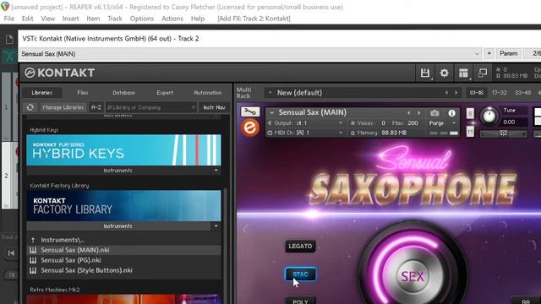Image resolution: width=541 pixels, height=304 pixels.
Task: Toggle Kontakt minimized view icon
Action: click(483, 73)
